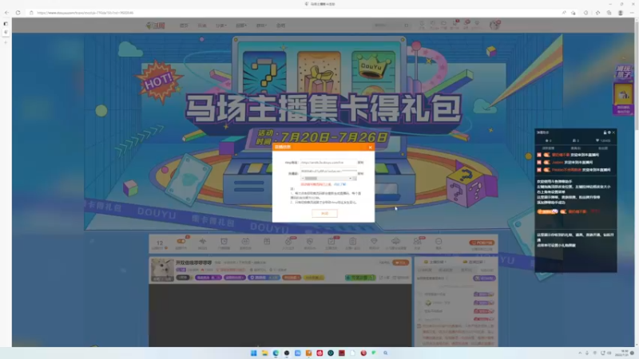639x359 pixels.
Task: Open the browser profile icon
Action: click(621, 13)
